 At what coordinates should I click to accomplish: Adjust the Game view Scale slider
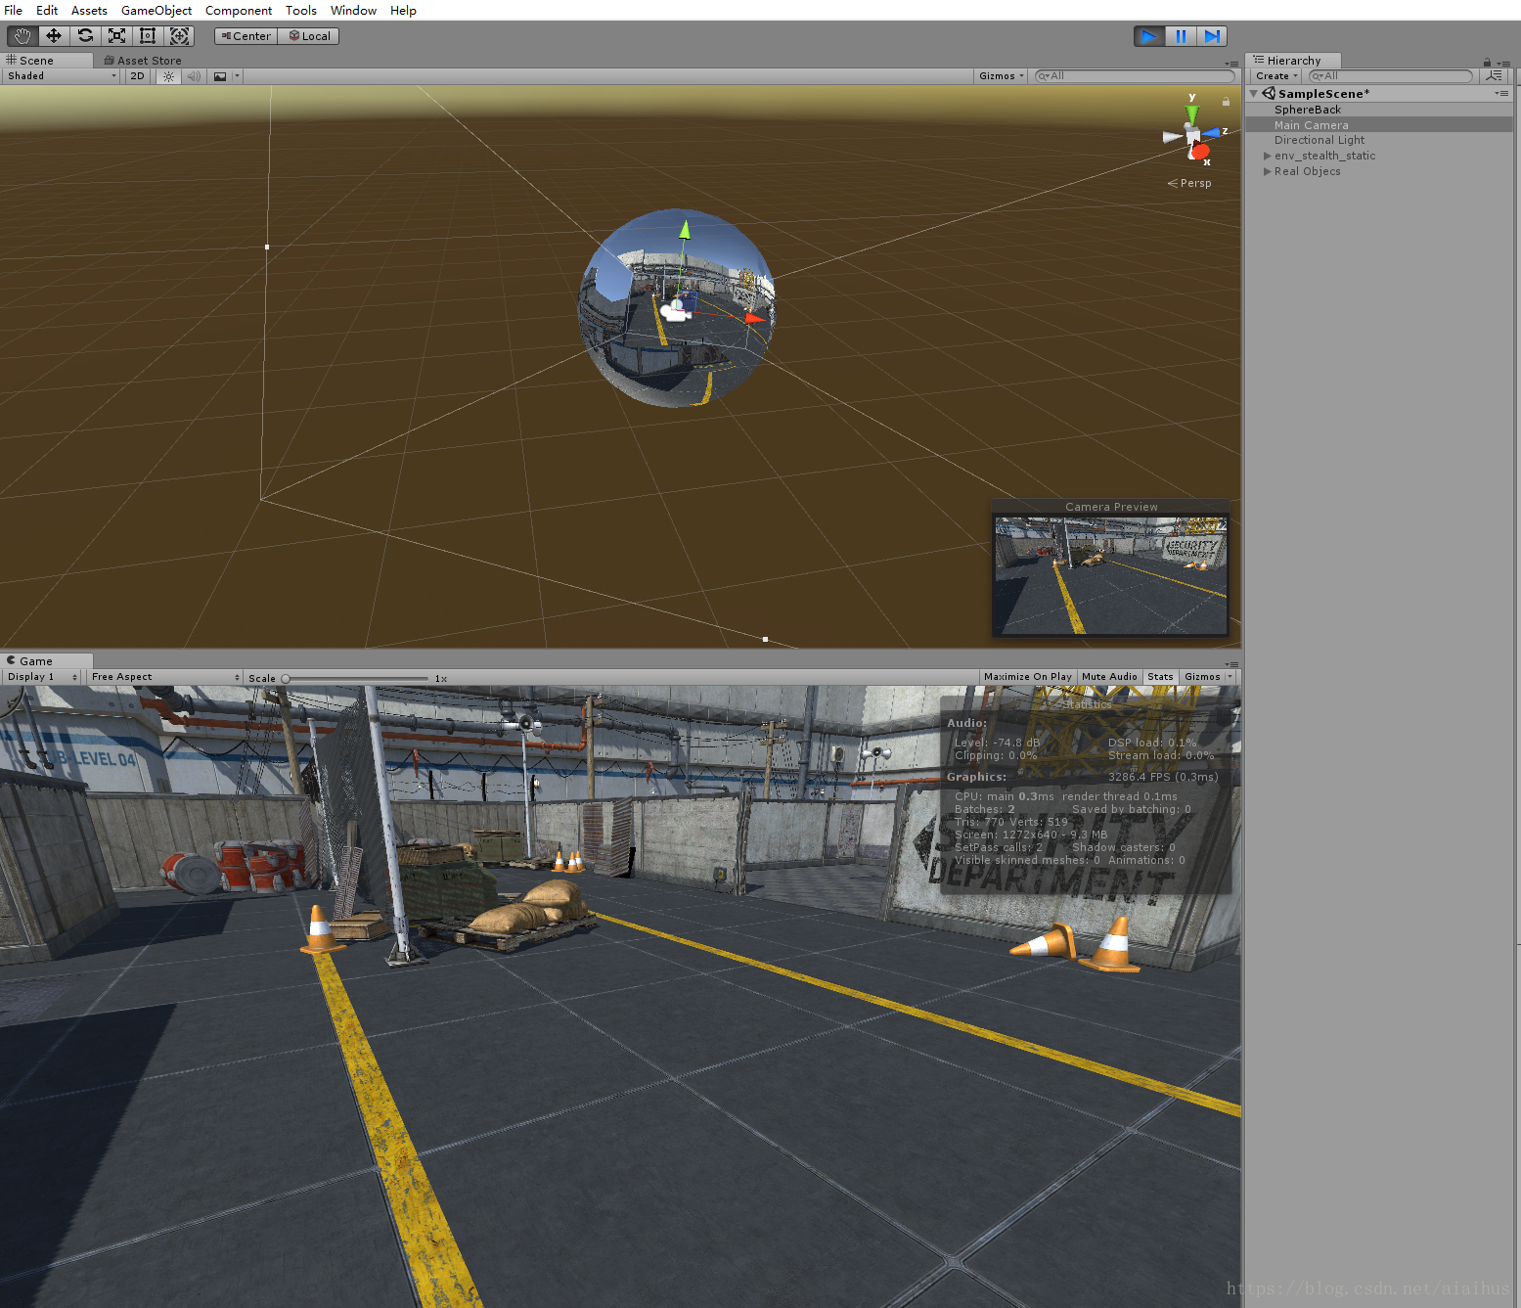356,679
